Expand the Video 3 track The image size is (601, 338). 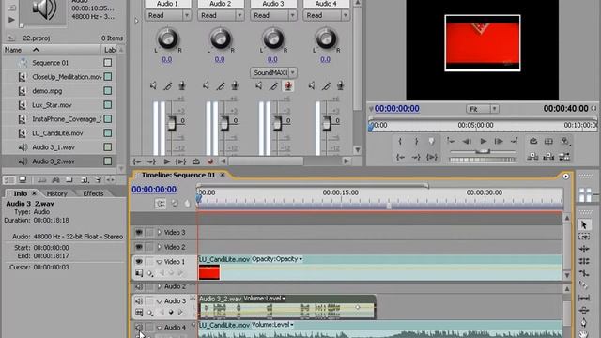coord(159,232)
